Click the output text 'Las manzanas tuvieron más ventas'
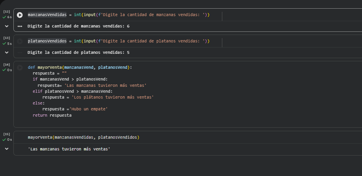This screenshot has width=362, height=176. (69, 149)
